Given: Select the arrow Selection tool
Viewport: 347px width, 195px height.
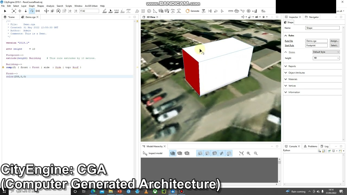Looking at the screenshot, I should click(x=5, y=11).
